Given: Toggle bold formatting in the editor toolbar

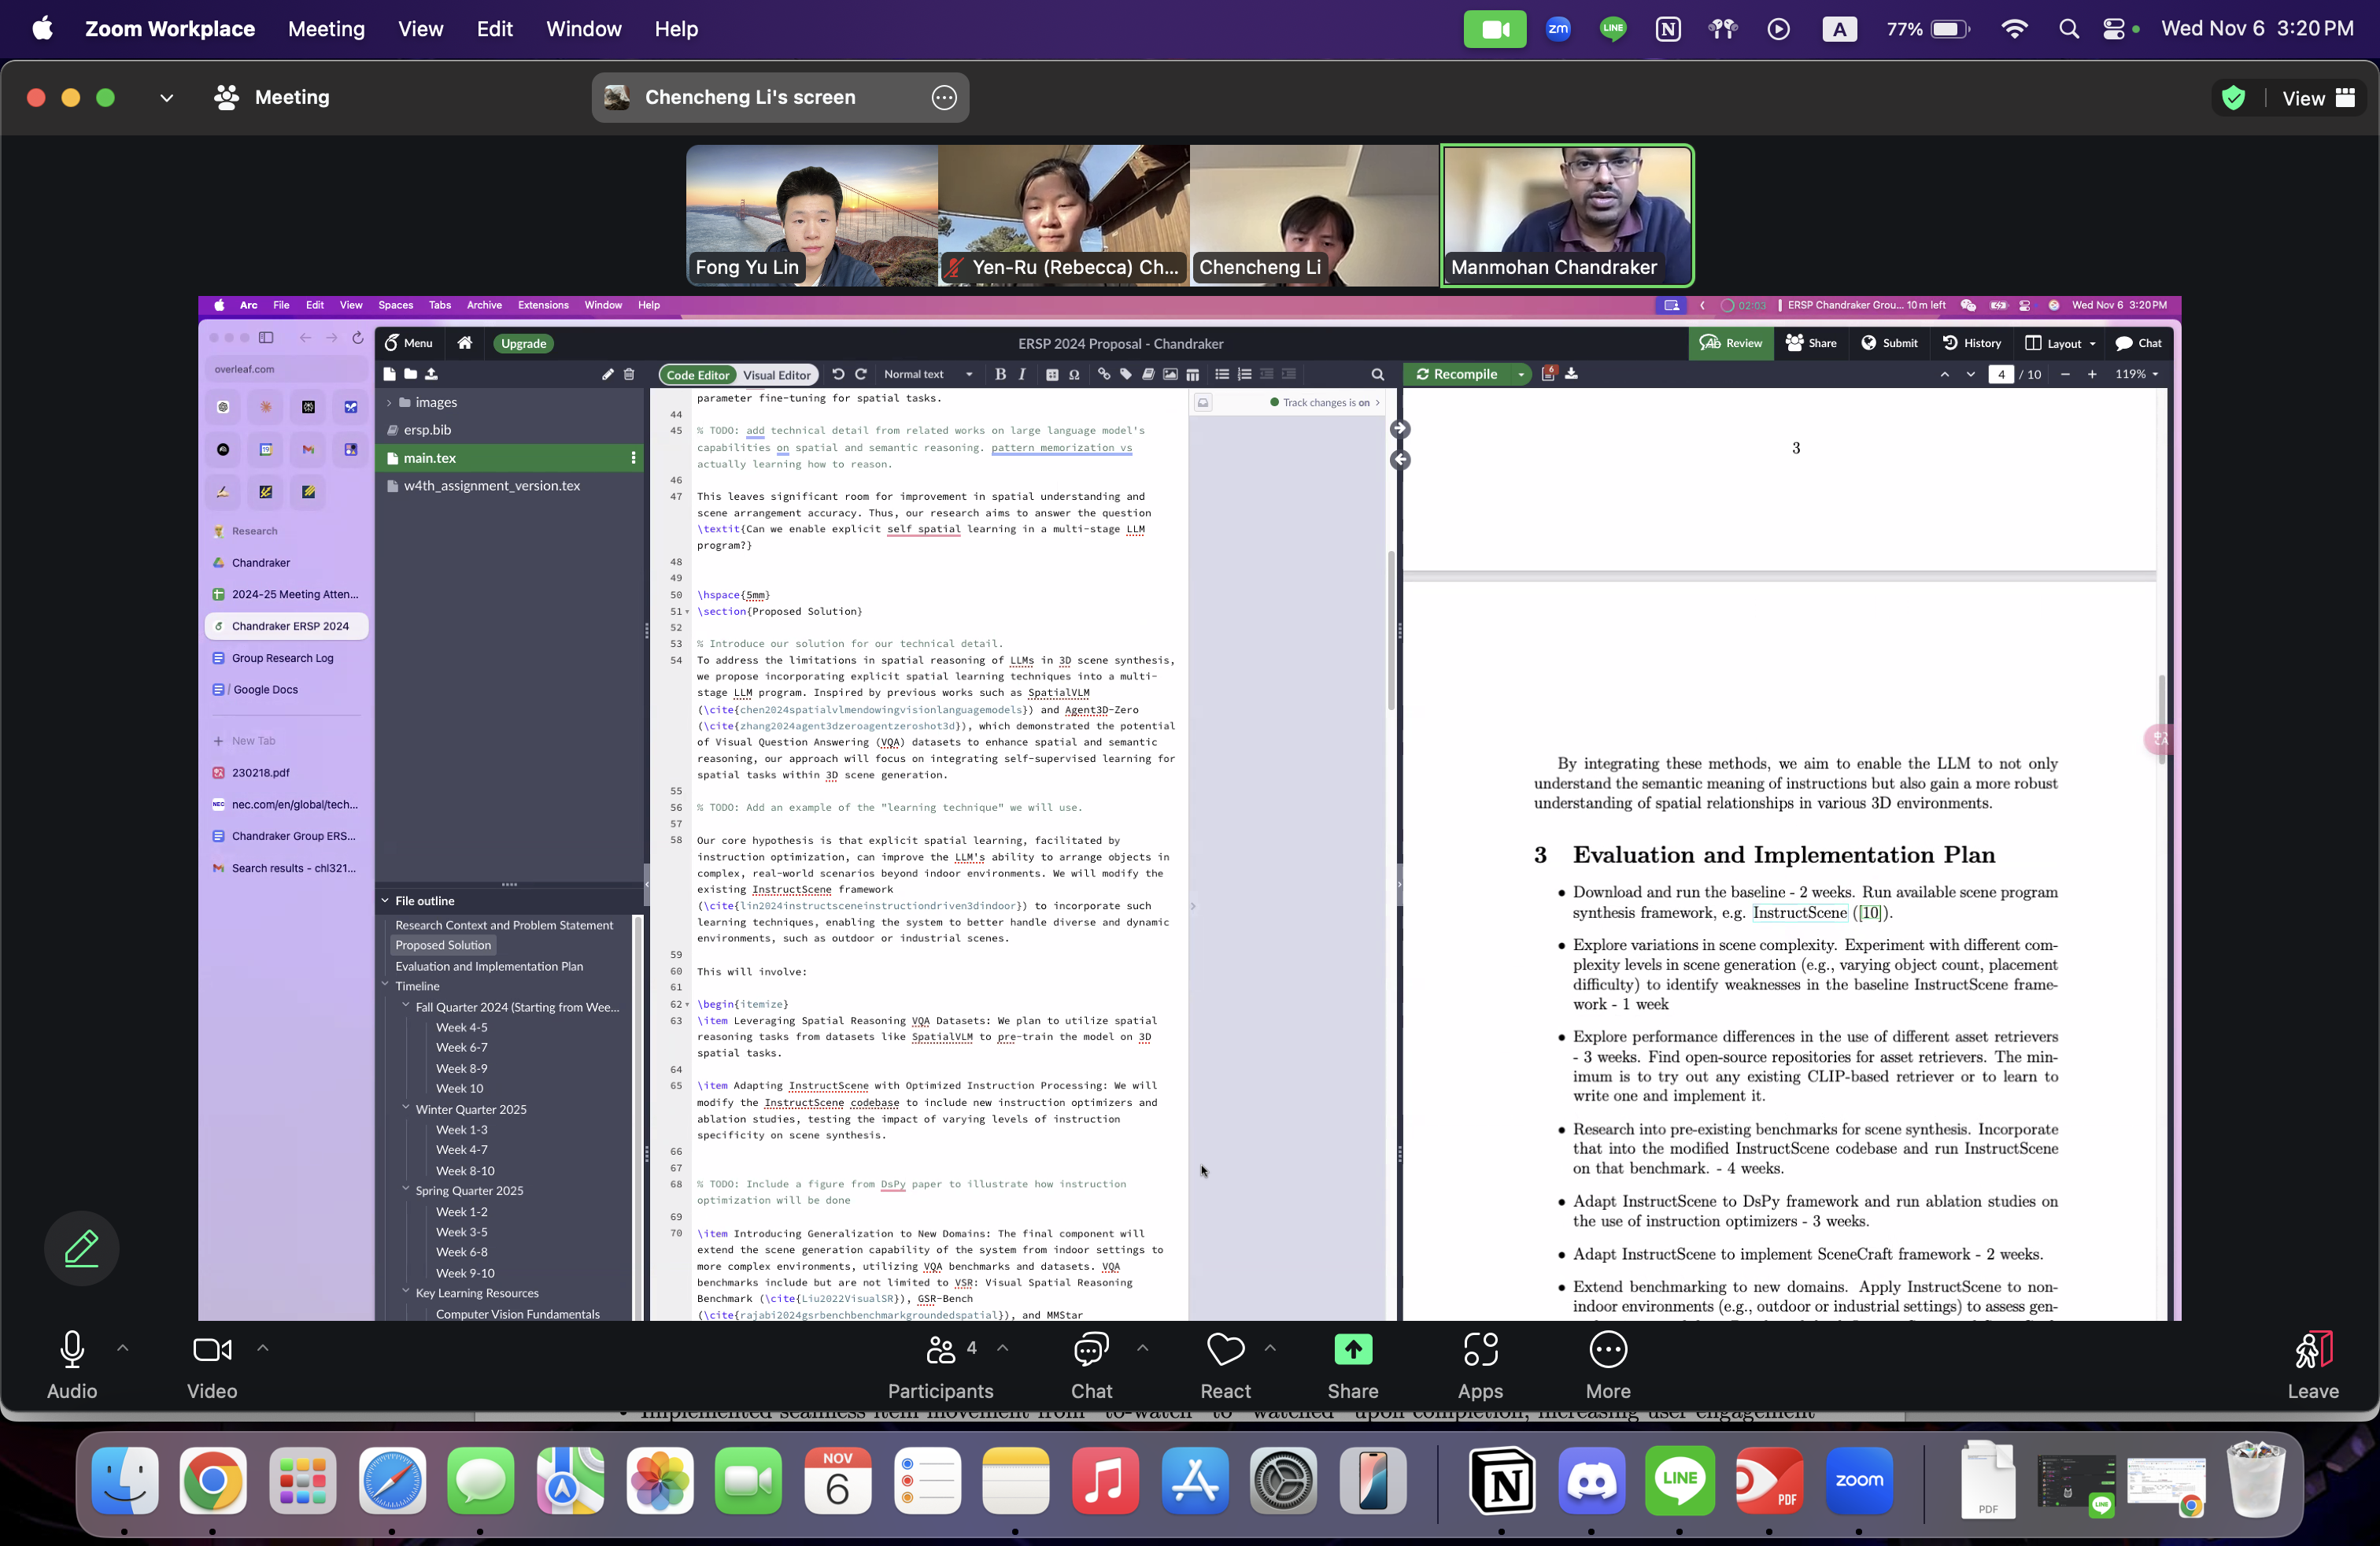Looking at the screenshot, I should click(1002, 374).
